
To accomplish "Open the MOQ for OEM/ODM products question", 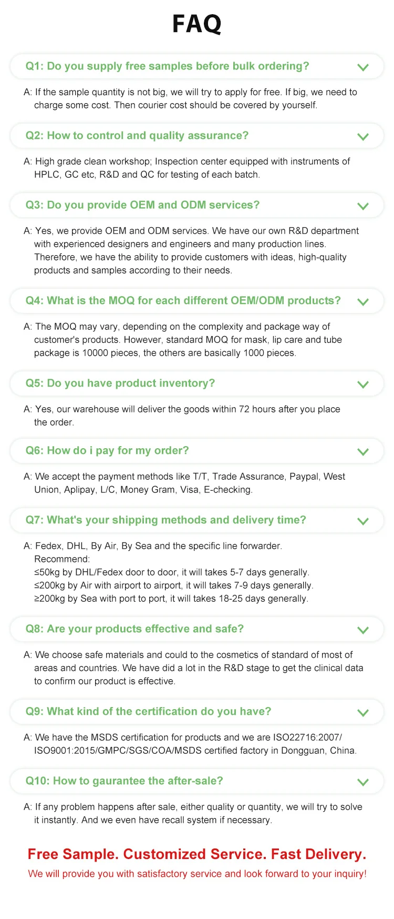I will pyautogui.click(x=183, y=301).
